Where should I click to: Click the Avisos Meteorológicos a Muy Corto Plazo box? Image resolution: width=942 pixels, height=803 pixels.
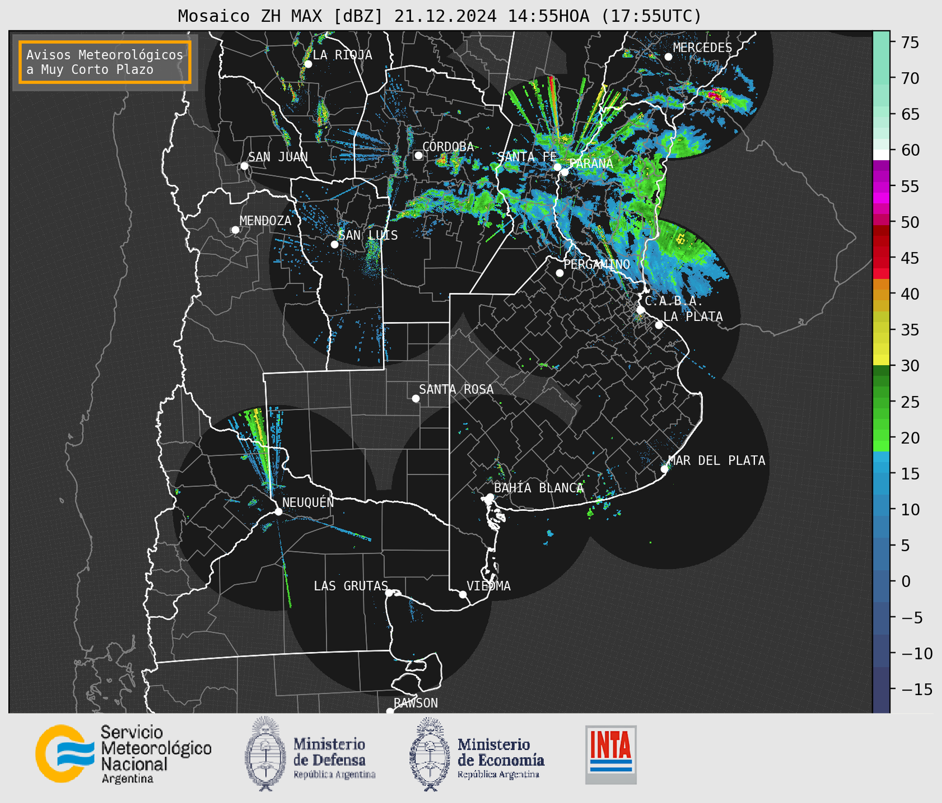[105, 62]
